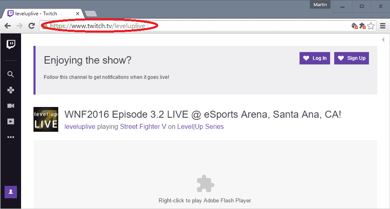This screenshot has height=209, width=390.
Task: Click the purple user icon at sidebar bottom
Action: coord(11,192)
